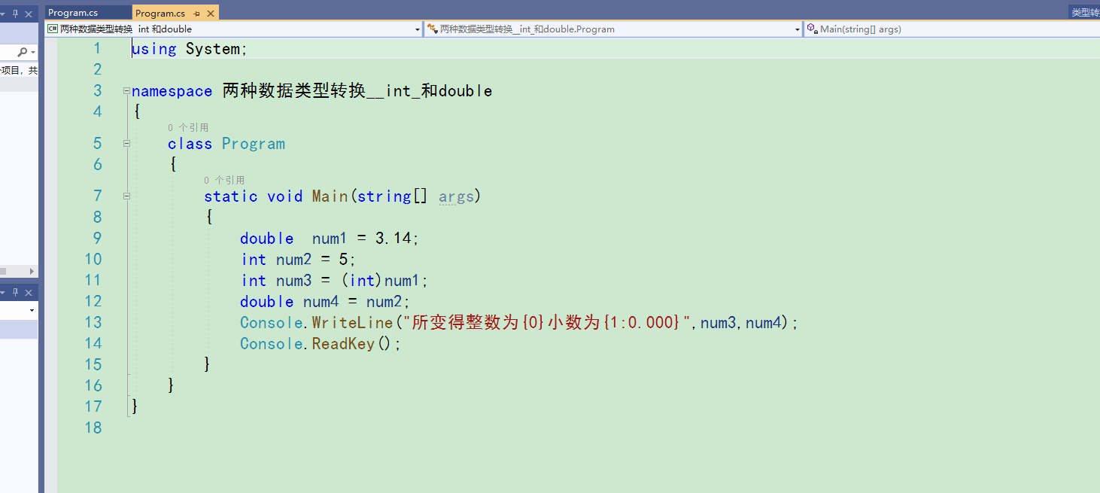Click 'System' on line 1
This screenshot has width=1100, height=493.
point(213,49)
